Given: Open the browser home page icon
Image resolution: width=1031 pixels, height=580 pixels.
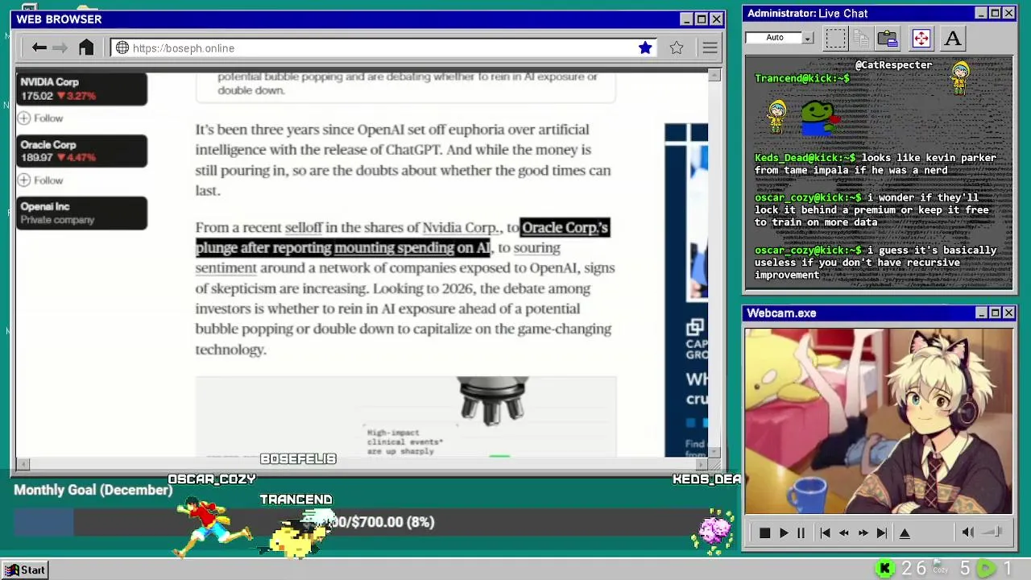Looking at the screenshot, I should [86, 48].
